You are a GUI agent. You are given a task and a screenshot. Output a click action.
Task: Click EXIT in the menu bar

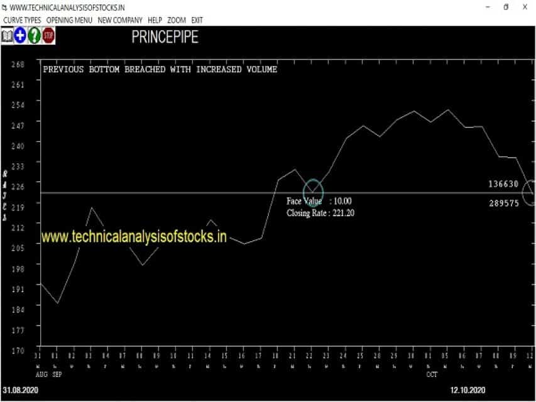point(197,21)
